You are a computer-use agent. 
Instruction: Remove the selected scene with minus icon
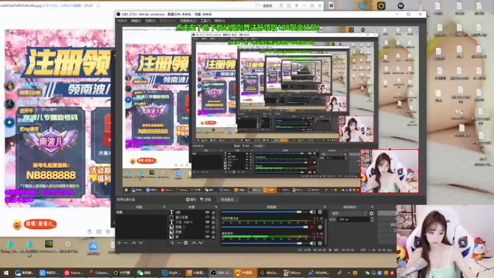pos(126,243)
